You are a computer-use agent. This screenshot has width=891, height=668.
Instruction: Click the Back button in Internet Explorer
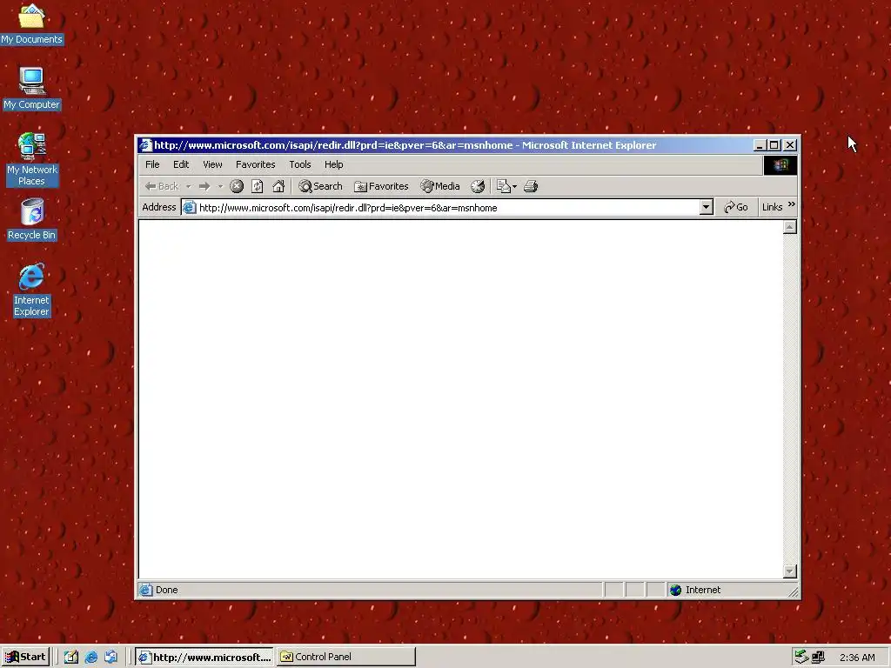(161, 186)
